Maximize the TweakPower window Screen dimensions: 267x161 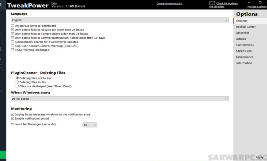[x=260, y=2]
